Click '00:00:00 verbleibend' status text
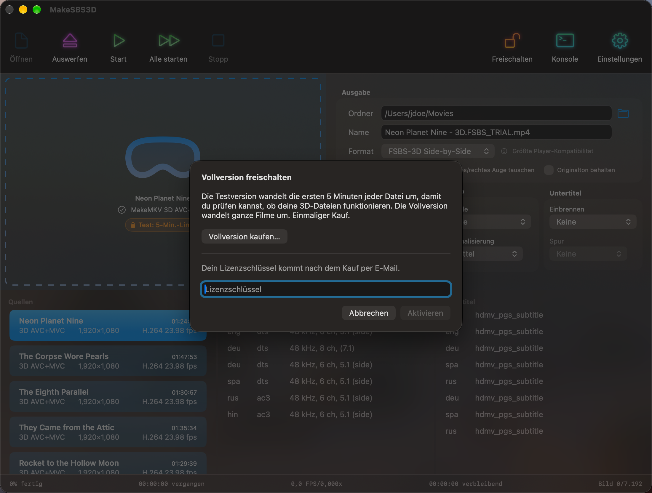Screen dimensions: 652x493 click(465, 484)
